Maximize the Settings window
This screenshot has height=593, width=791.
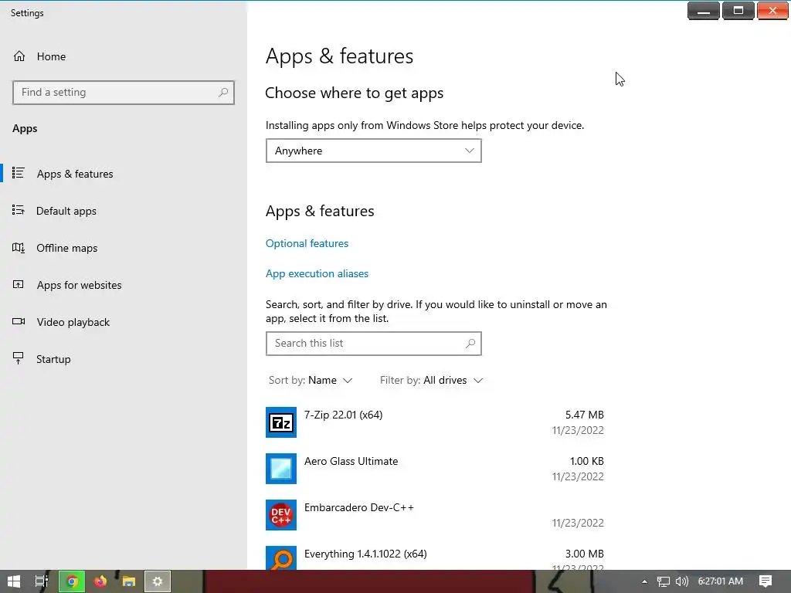pos(738,11)
